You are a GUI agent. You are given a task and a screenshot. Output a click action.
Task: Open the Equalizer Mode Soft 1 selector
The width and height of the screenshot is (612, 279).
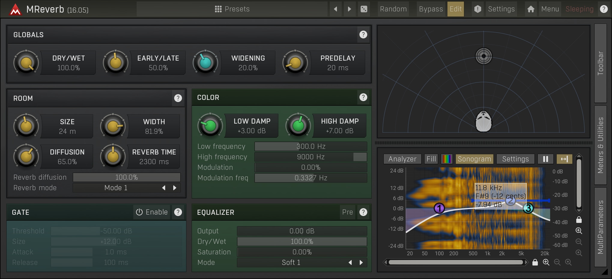coord(302,262)
